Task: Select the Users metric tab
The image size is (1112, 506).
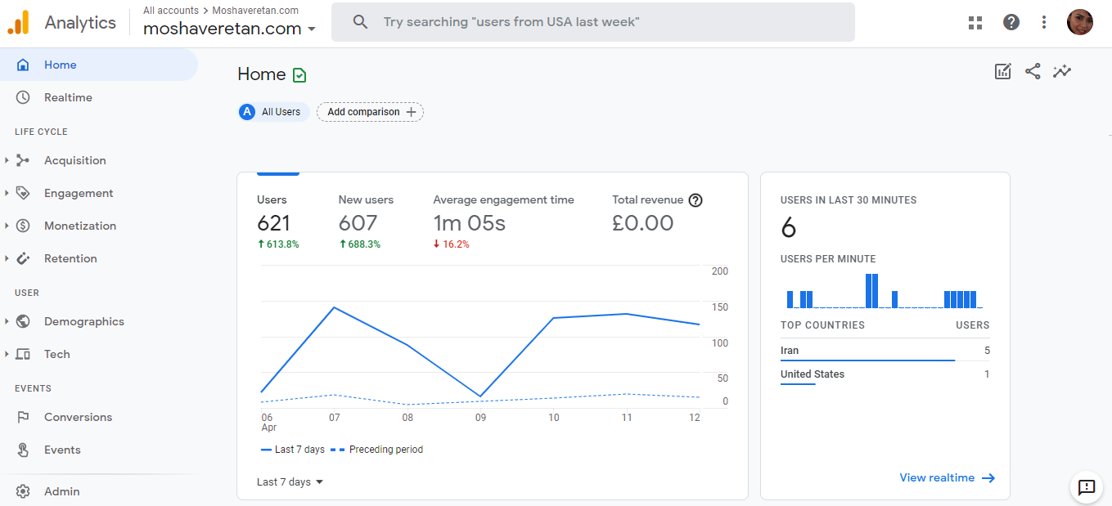Action: tap(278, 221)
